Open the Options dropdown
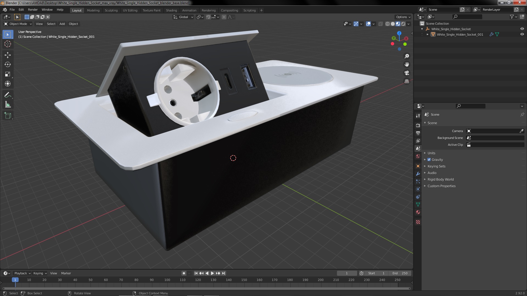This screenshot has height=296, width=527. (x=403, y=17)
